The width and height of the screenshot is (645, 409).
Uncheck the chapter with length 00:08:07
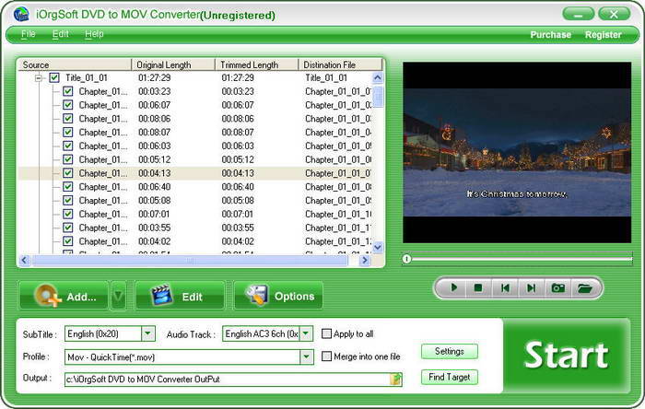[x=68, y=132]
